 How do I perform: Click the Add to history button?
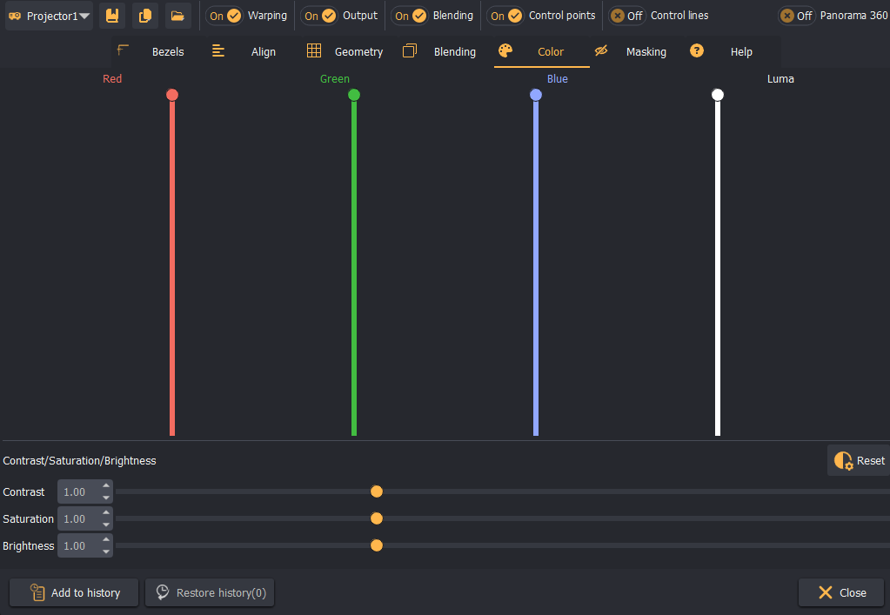pos(74,592)
